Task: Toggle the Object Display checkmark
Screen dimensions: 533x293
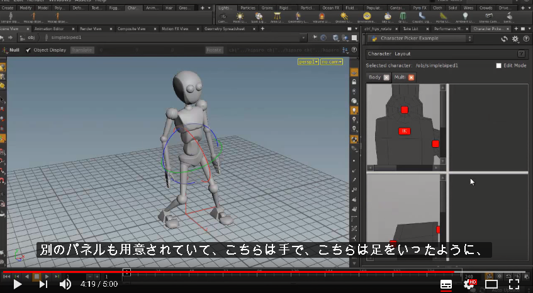Action: (28, 50)
